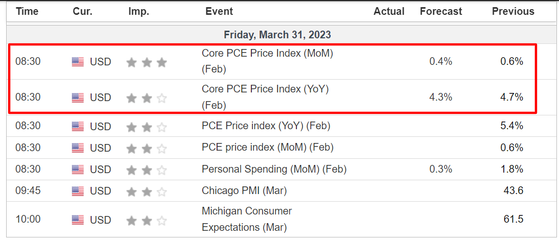Click the Forecast column header
The height and width of the screenshot is (240, 559).
click(x=441, y=11)
